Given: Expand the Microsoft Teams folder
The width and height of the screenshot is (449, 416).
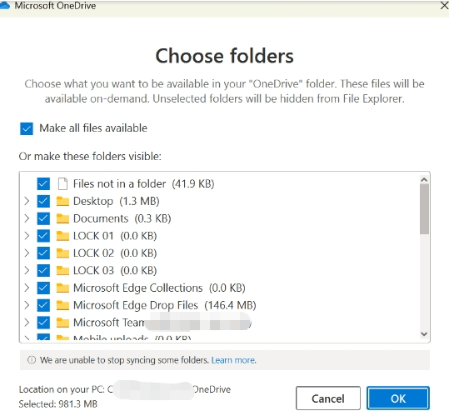Looking at the screenshot, I should (27, 323).
